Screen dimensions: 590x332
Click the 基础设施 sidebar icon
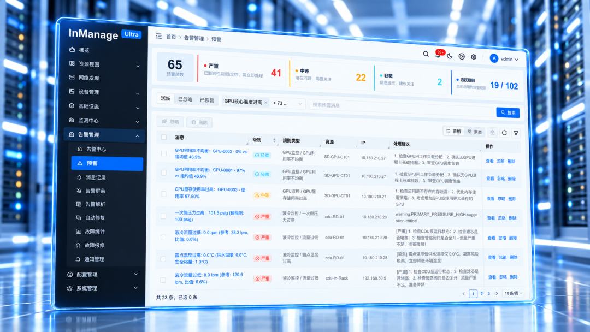[72, 105]
